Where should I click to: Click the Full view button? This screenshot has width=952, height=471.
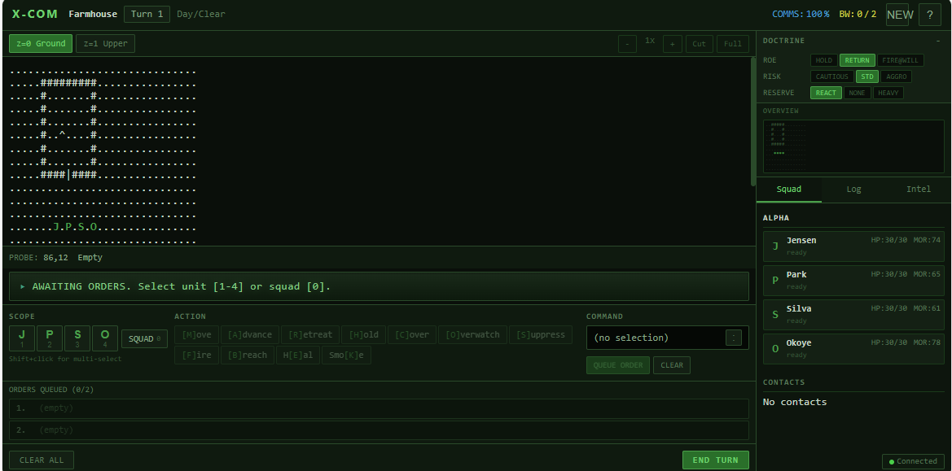733,44
